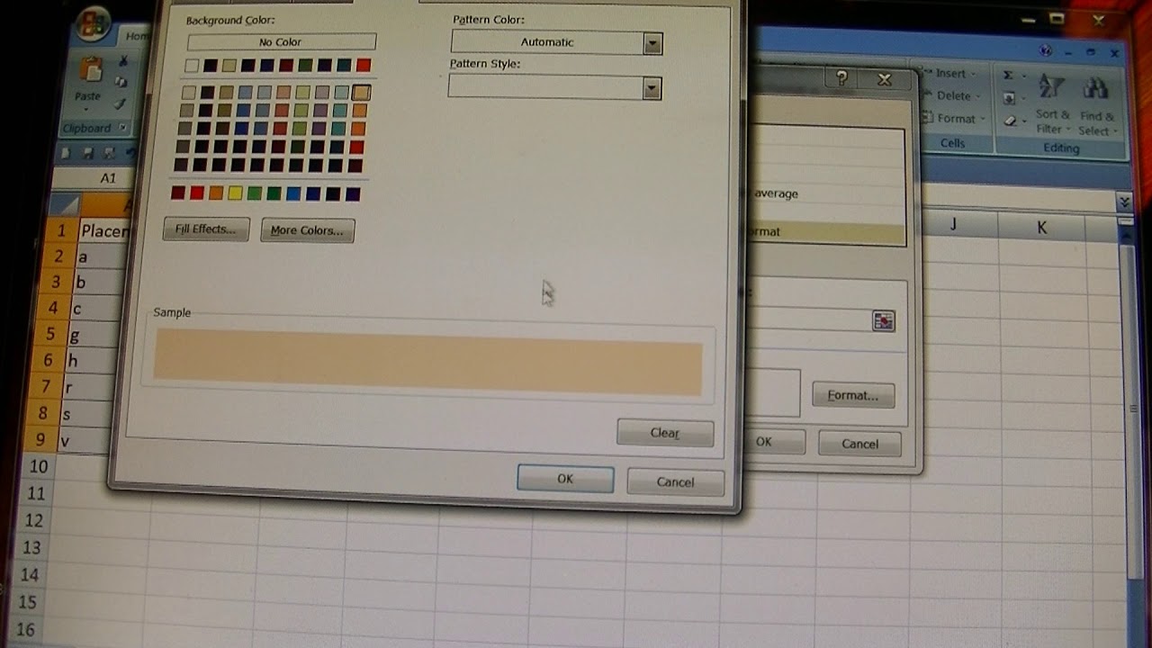This screenshot has height=648, width=1152.
Task: Click the range selector icon in rule dialog
Action: [x=883, y=321]
